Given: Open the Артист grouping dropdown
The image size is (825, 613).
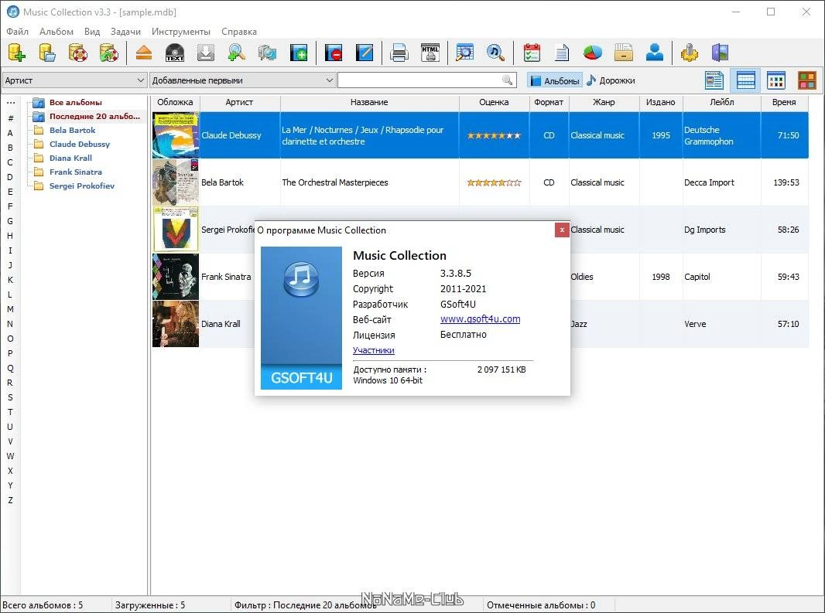Looking at the screenshot, I should pyautogui.click(x=74, y=80).
